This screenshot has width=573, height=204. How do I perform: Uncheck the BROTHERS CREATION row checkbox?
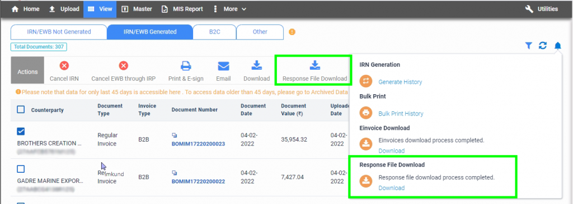click(21, 131)
